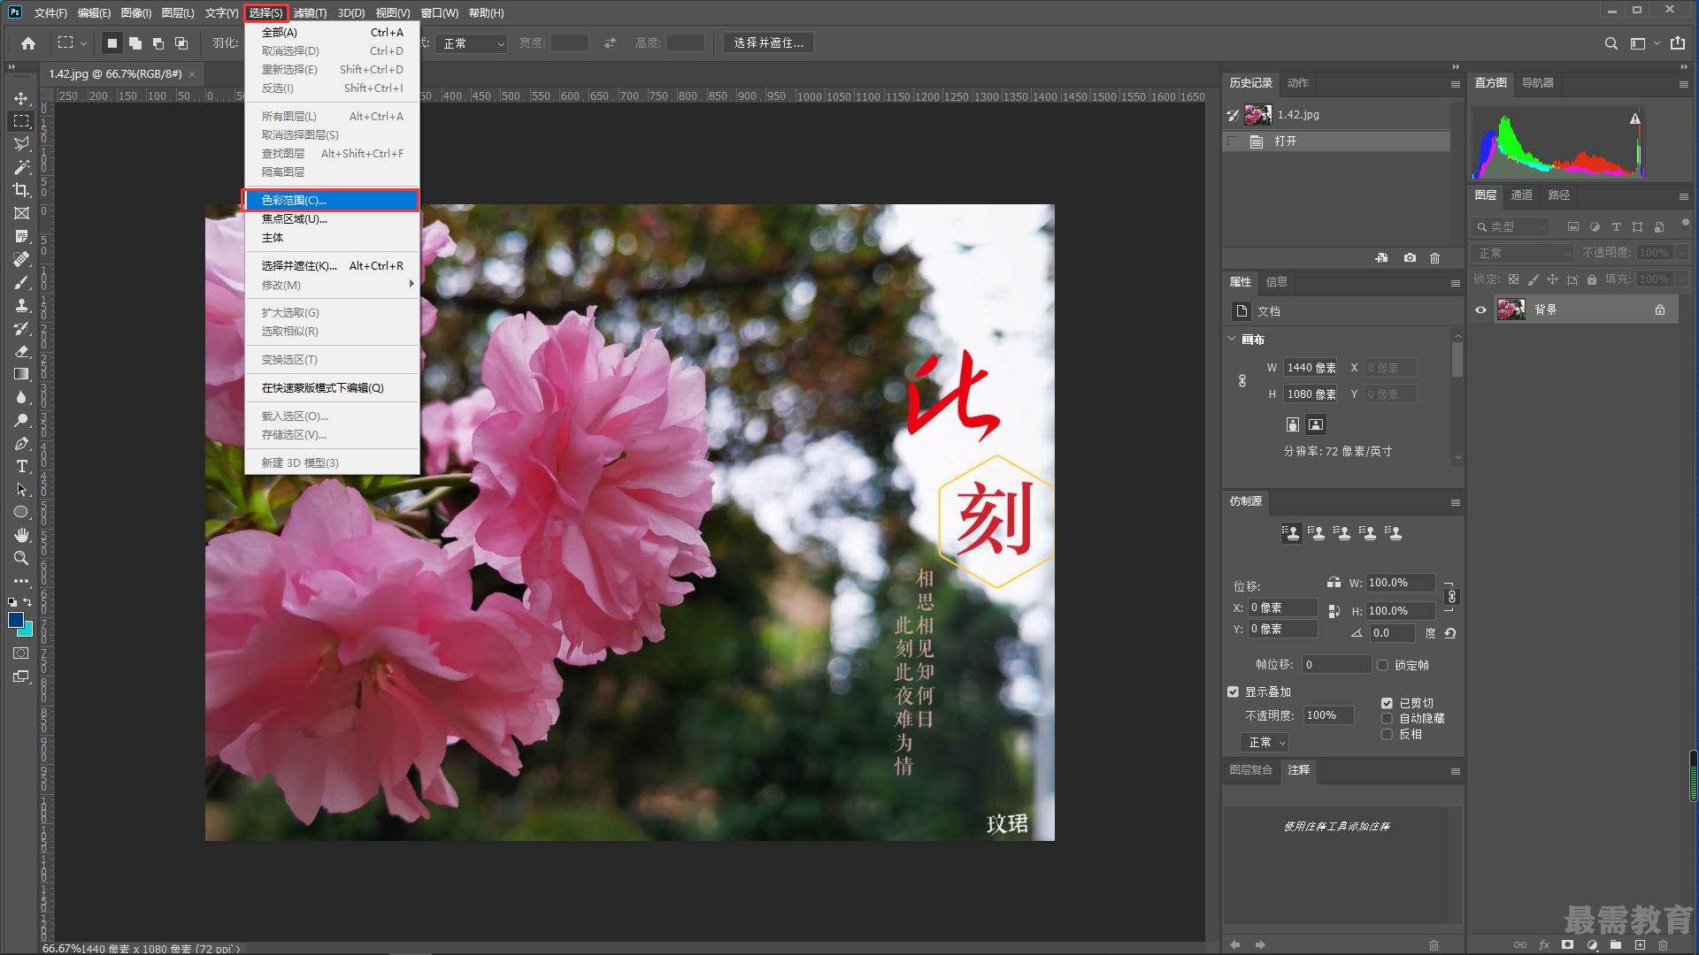This screenshot has height=955, width=1699.
Task: Toggle snapshot source box beside 打开 state
Action: pos(1233,141)
